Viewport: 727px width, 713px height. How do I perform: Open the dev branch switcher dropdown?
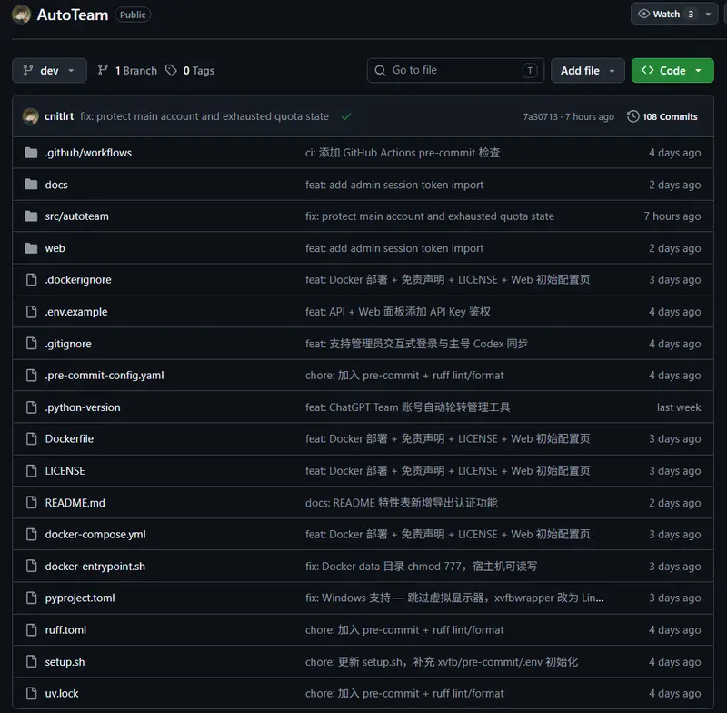click(x=49, y=71)
